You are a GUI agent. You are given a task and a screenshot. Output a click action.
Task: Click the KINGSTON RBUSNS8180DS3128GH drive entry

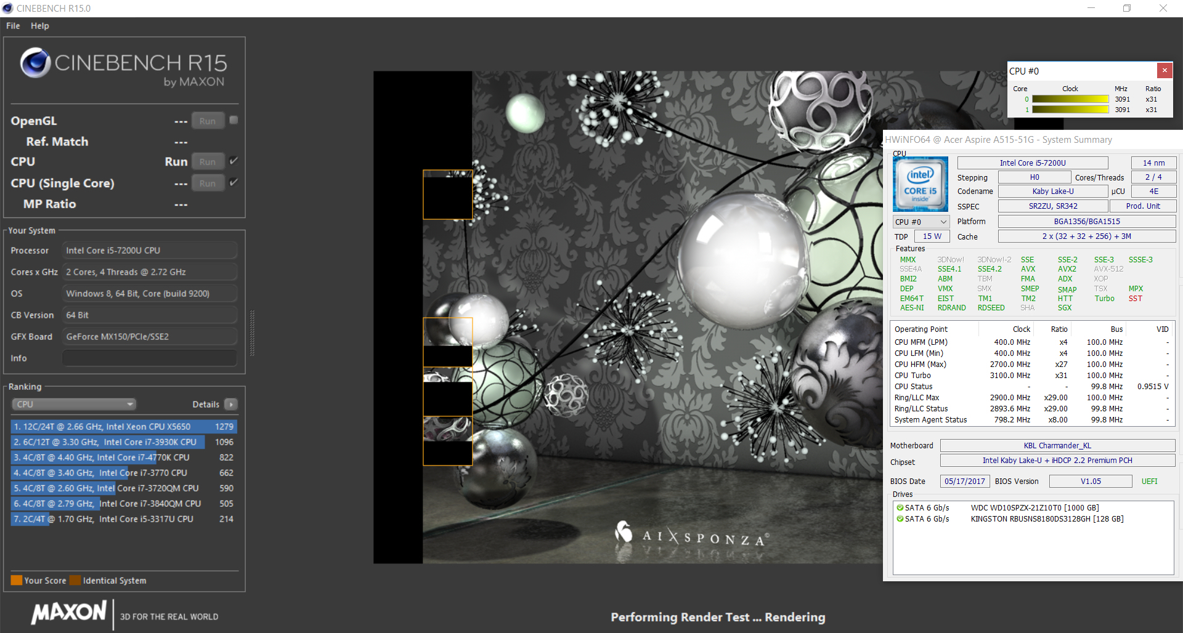pos(1047,519)
